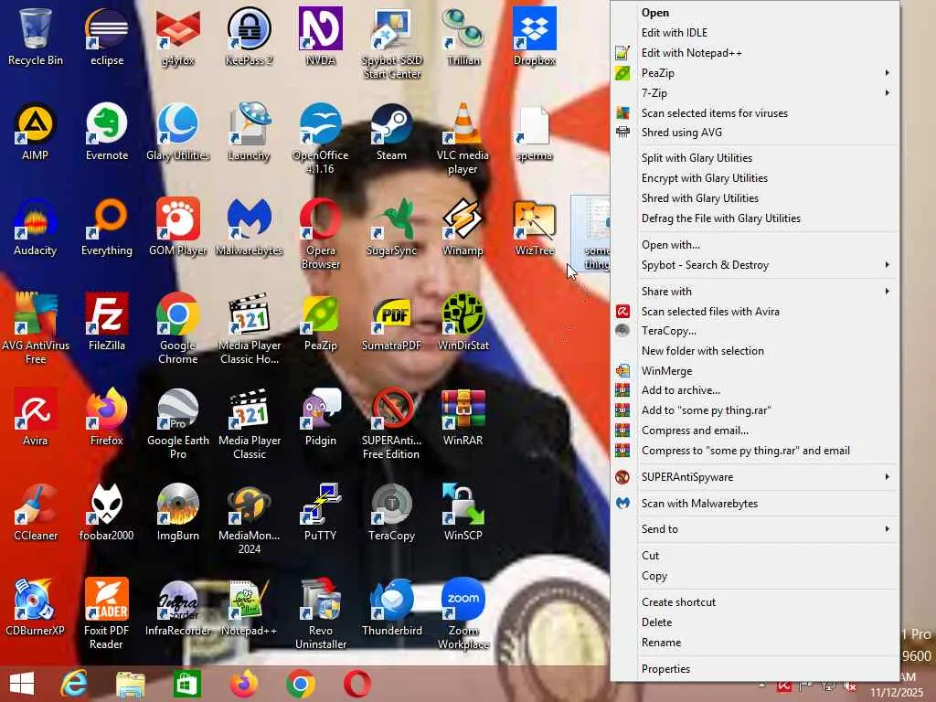Choose Copy in context menu
This screenshot has height=702, width=936.
click(x=754, y=576)
